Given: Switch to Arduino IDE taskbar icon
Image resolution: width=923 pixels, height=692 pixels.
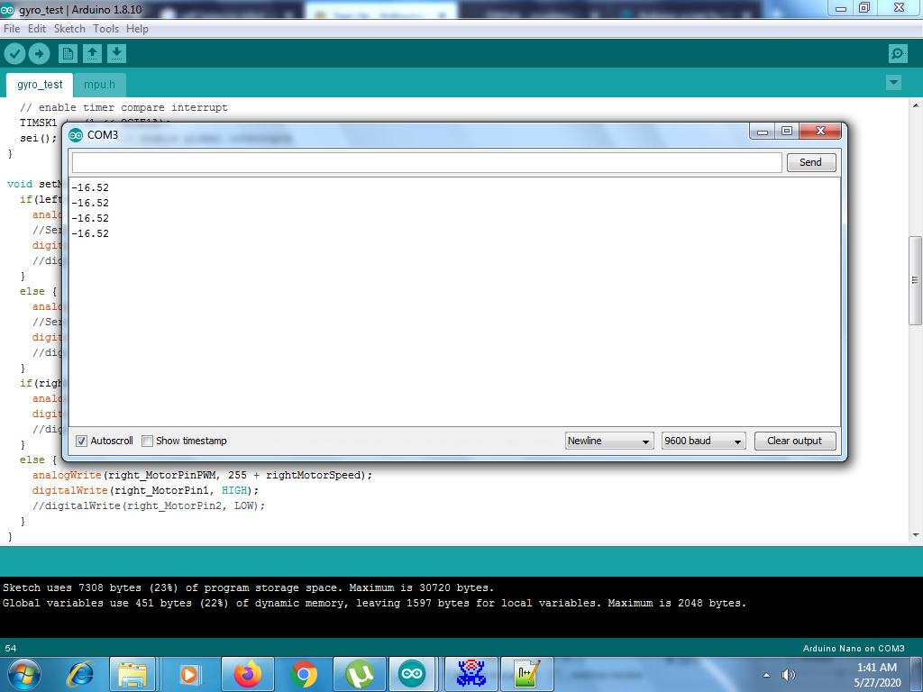Looking at the screenshot, I should pyautogui.click(x=412, y=674).
